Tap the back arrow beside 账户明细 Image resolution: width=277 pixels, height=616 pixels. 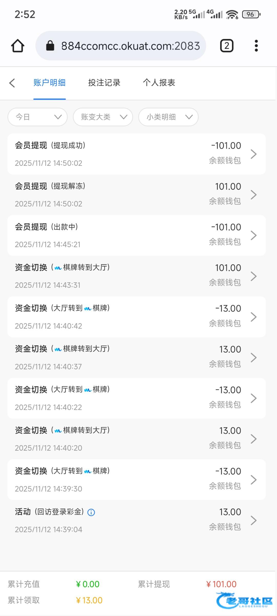[x=12, y=83]
